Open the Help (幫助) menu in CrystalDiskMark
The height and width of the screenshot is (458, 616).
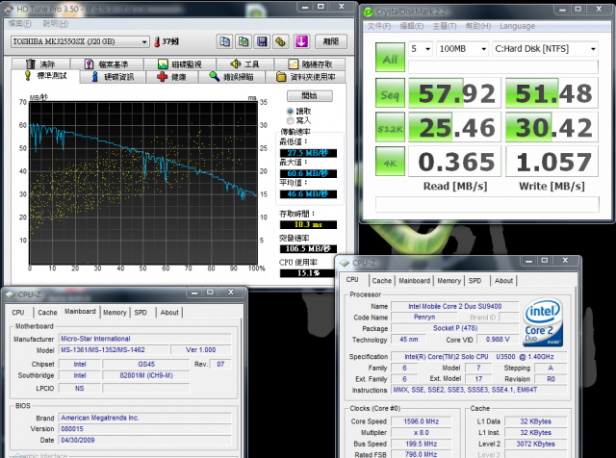point(478,26)
